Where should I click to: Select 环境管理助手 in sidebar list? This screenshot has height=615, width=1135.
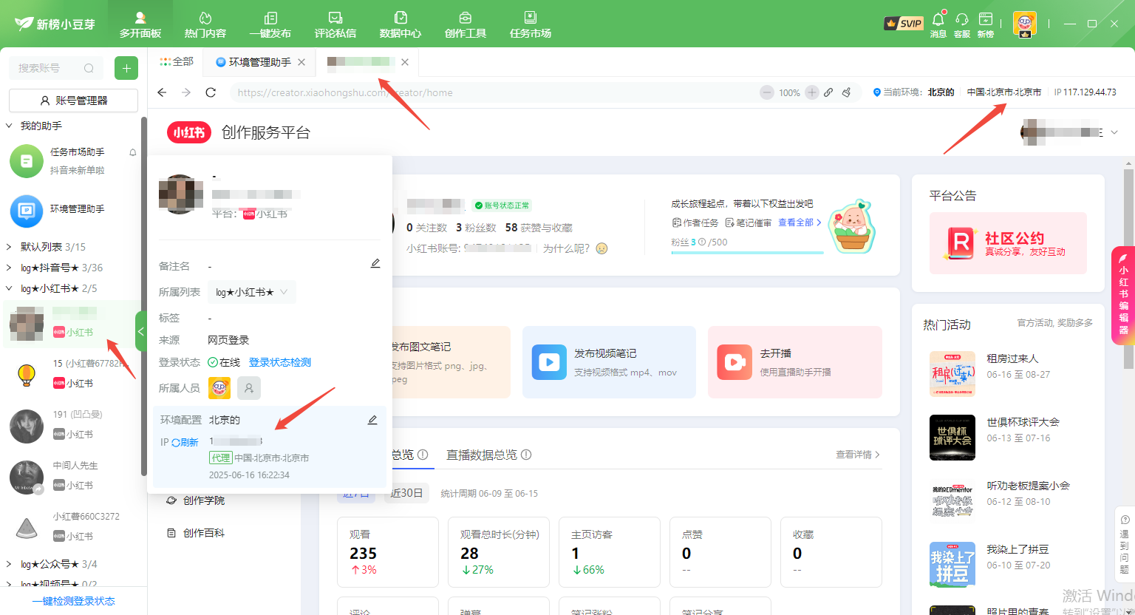72,210
